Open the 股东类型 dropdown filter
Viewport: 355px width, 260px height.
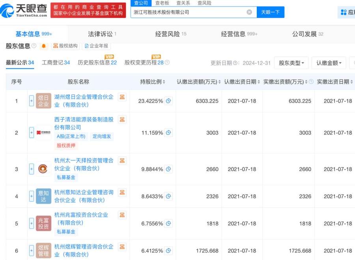(x=291, y=63)
